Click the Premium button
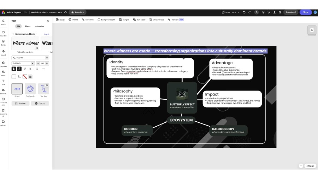 point(78,12)
